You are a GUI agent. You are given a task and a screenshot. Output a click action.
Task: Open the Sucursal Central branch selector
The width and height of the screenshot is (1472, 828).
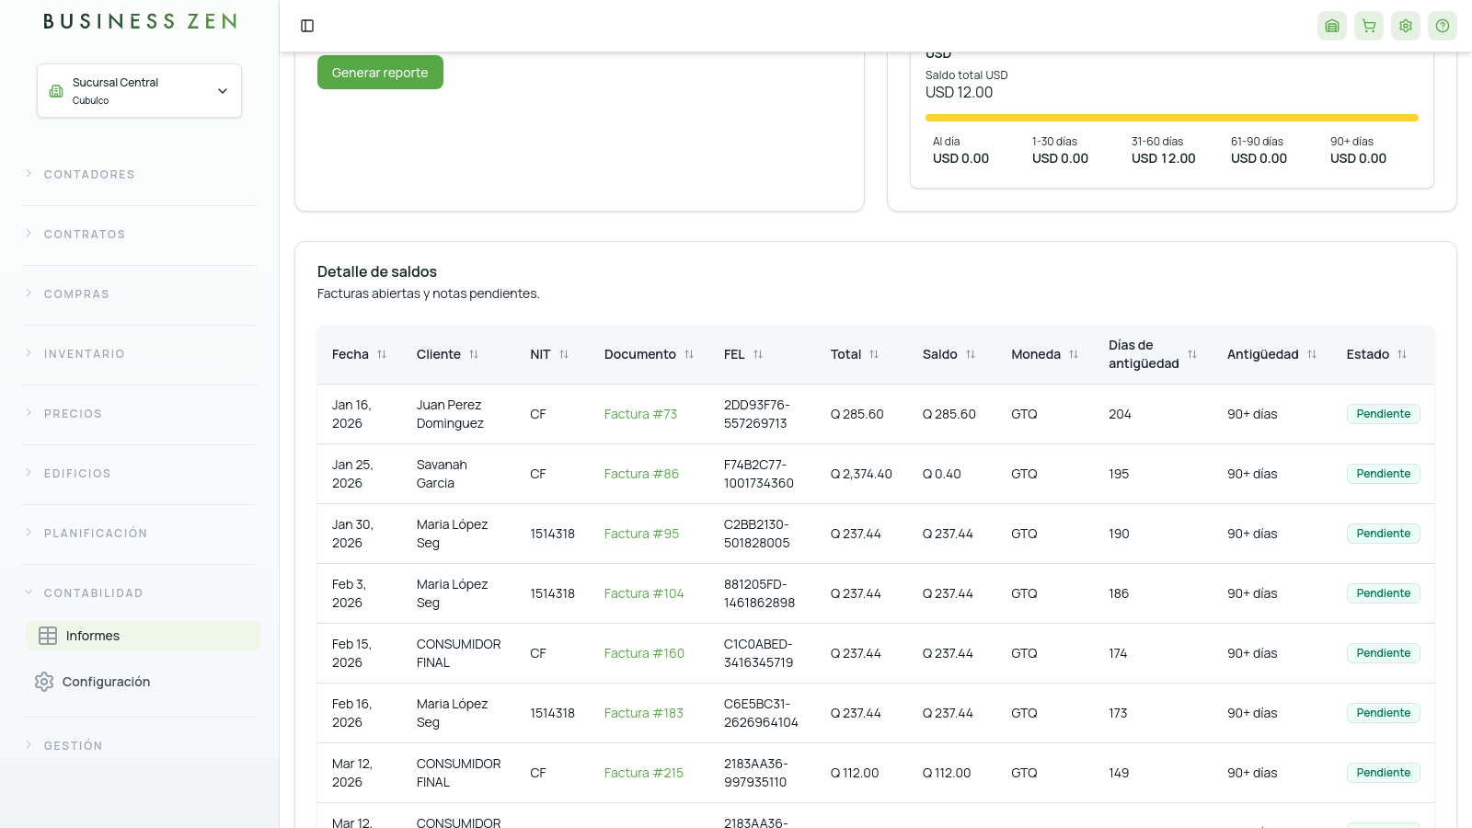click(x=139, y=90)
